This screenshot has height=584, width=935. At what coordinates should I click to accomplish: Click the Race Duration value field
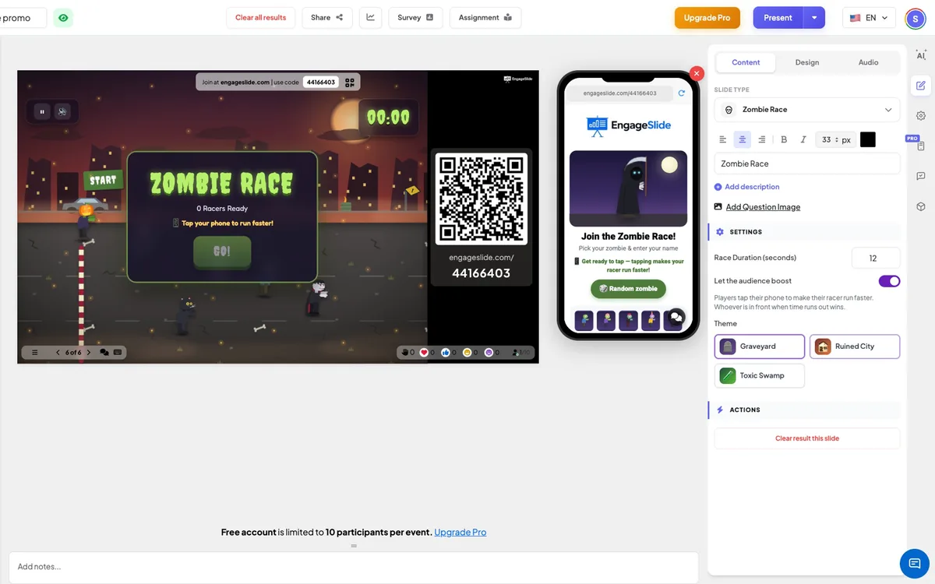(876, 258)
